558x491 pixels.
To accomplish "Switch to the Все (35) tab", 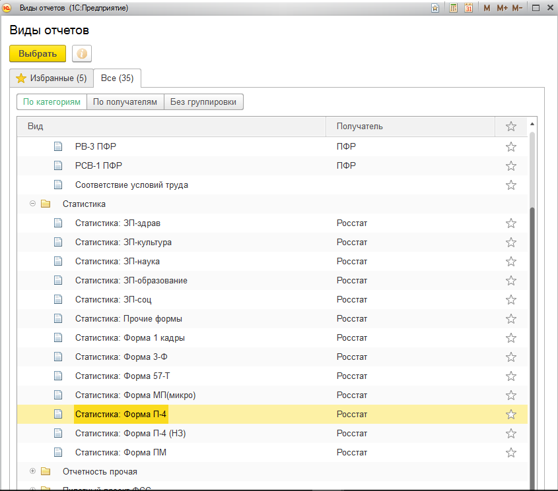I will point(117,78).
